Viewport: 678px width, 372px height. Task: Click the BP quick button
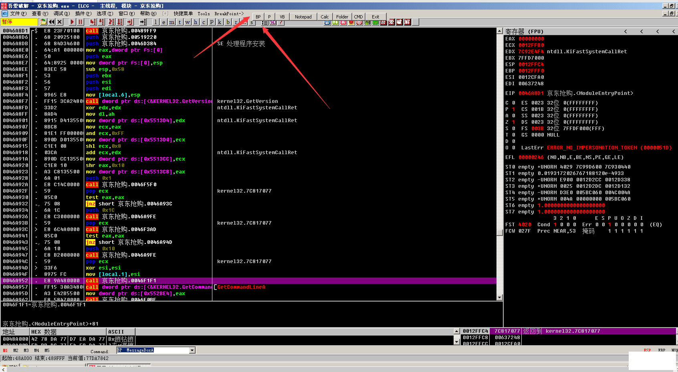pos(258,17)
